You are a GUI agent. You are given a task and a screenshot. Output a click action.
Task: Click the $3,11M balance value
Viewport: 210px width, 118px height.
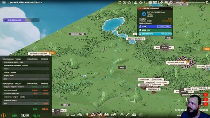click(25, 115)
